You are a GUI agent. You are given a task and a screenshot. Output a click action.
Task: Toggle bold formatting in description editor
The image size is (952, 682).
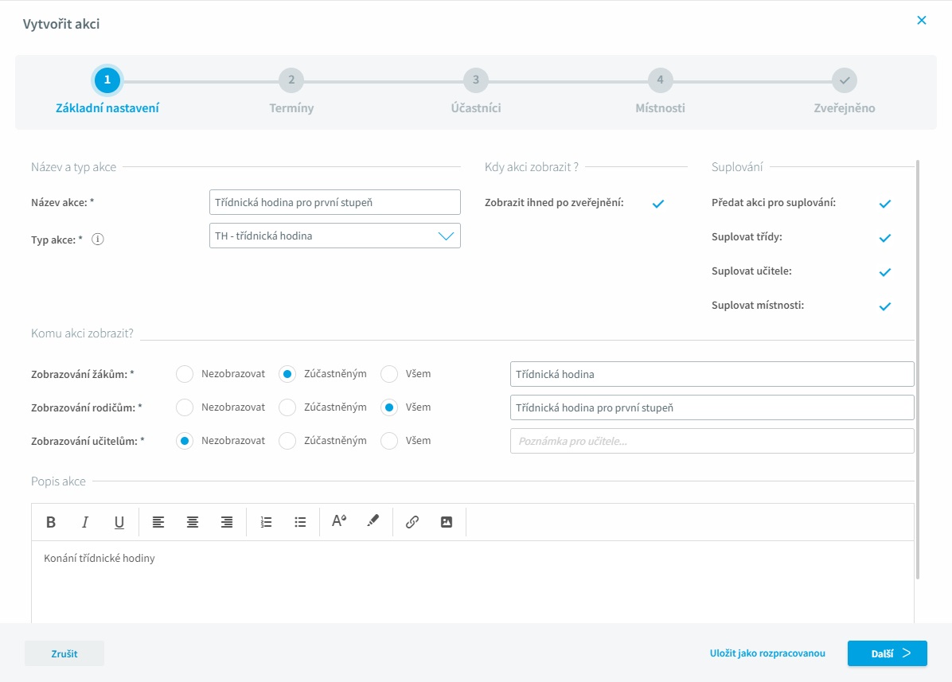pos(51,522)
